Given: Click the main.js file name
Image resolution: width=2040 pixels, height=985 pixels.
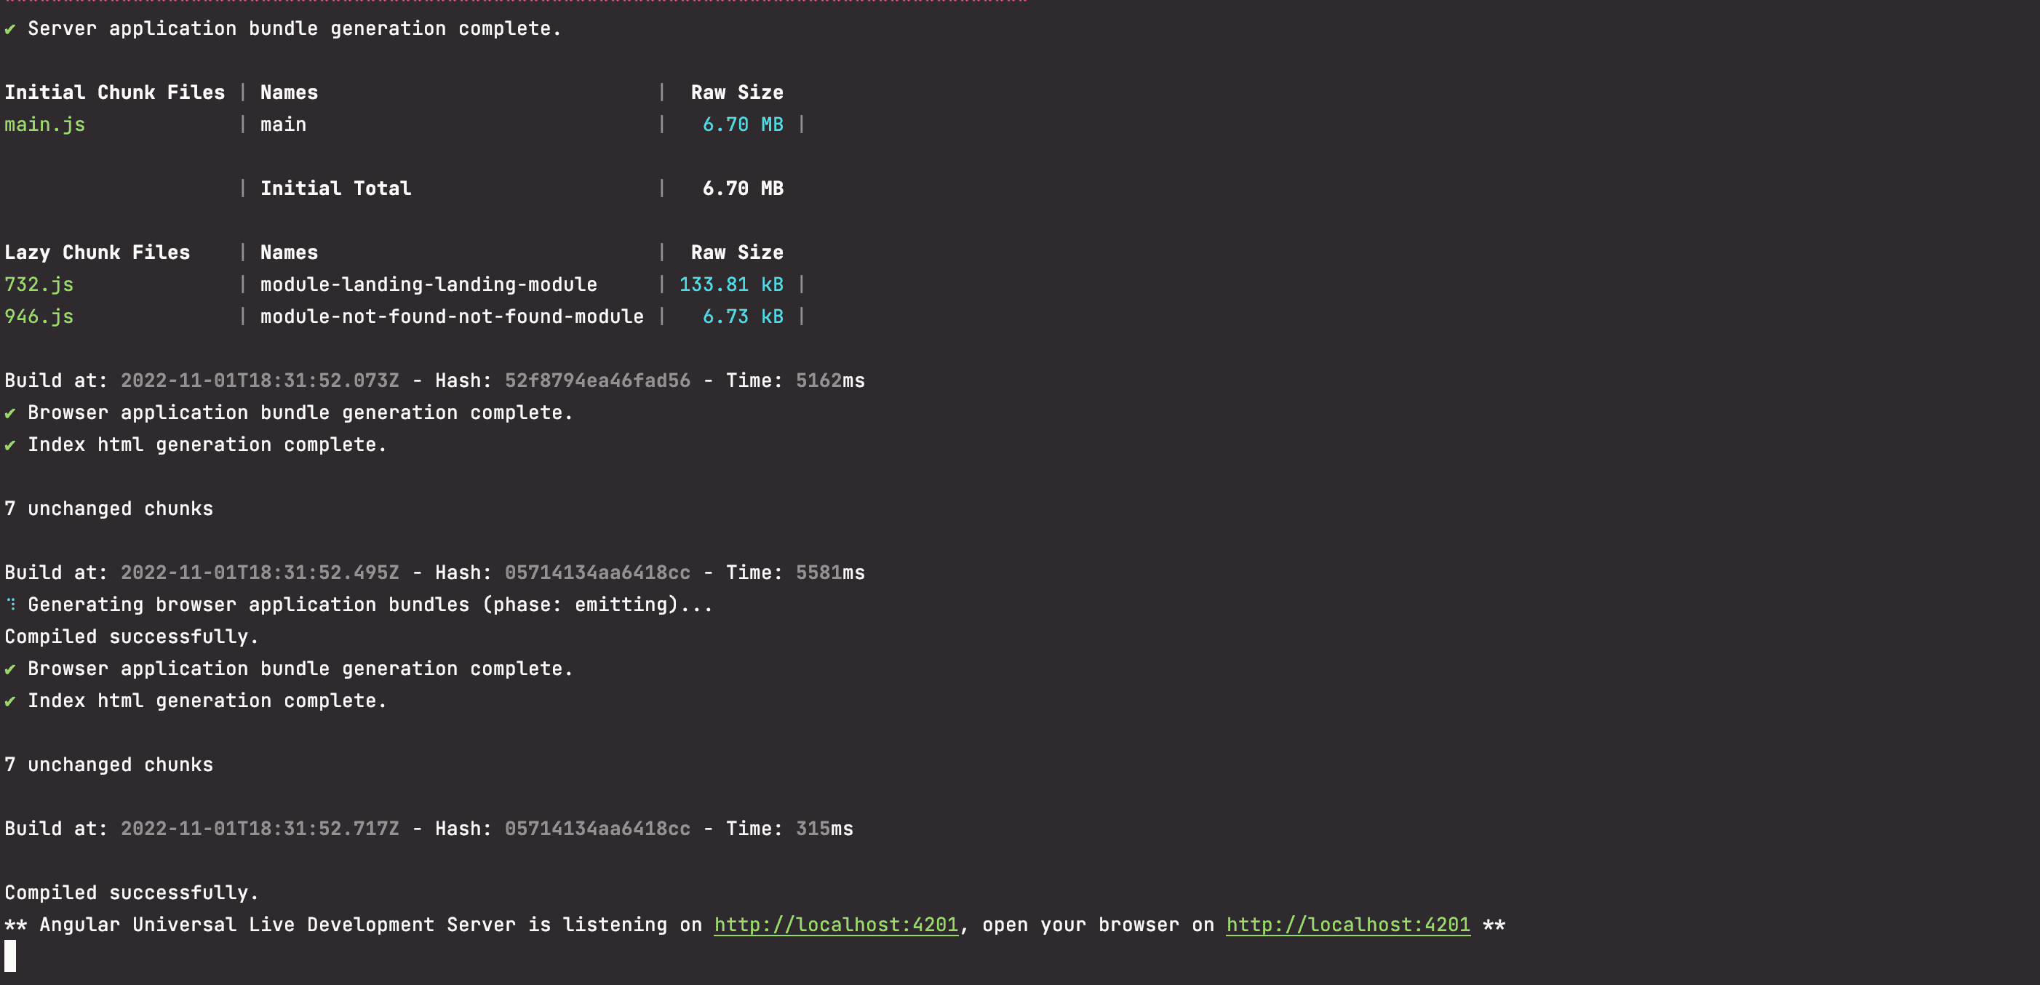Looking at the screenshot, I should 44,124.
